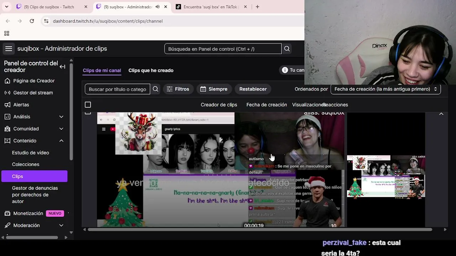Go to Alertas
The width and height of the screenshot is (456, 256).
(x=21, y=105)
